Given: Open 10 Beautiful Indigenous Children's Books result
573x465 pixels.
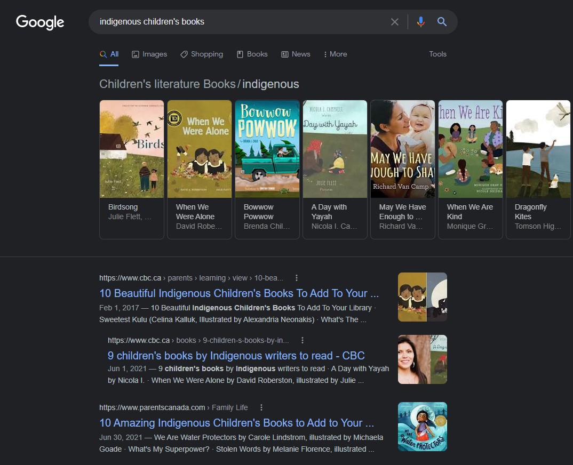Looking at the screenshot, I should [x=239, y=293].
